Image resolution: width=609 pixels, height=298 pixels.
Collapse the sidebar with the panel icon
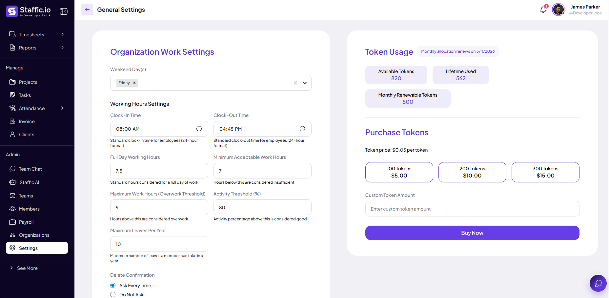[64, 11]
